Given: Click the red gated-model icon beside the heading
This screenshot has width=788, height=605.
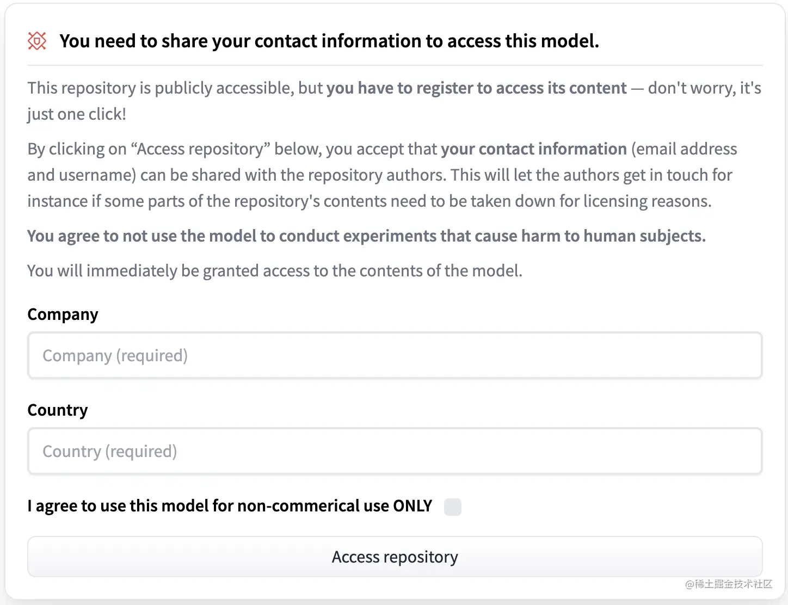Looking at the screenshot, I should [x=37, y=41].
